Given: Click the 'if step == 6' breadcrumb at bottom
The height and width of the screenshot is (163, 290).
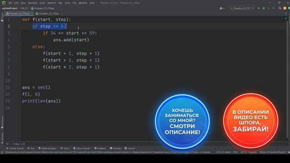Looking at the screenshot, I should click(x=19, y=144).
